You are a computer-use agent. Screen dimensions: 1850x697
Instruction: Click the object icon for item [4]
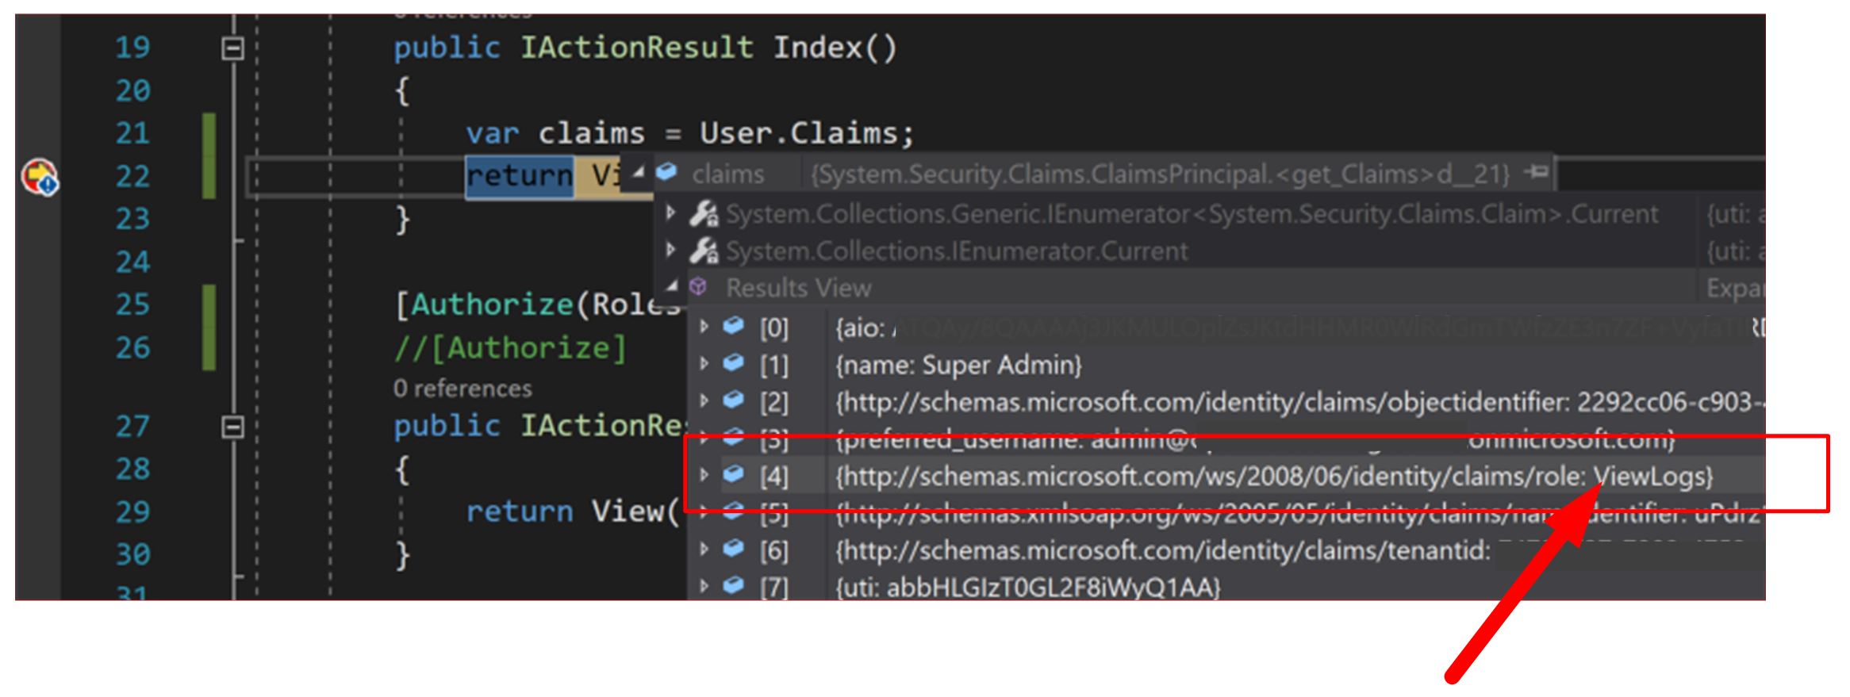click(x=734, y=474)
